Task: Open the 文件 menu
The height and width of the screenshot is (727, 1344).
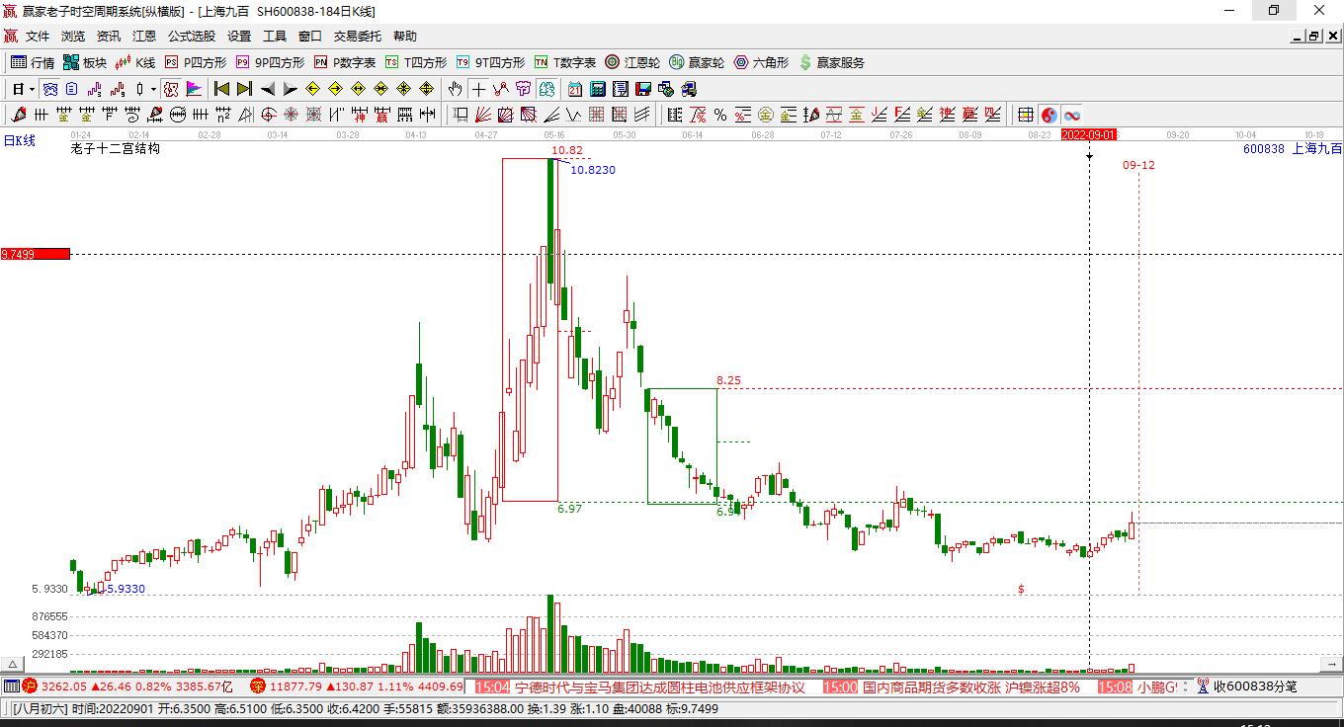Action: click(x=38, y=37)
